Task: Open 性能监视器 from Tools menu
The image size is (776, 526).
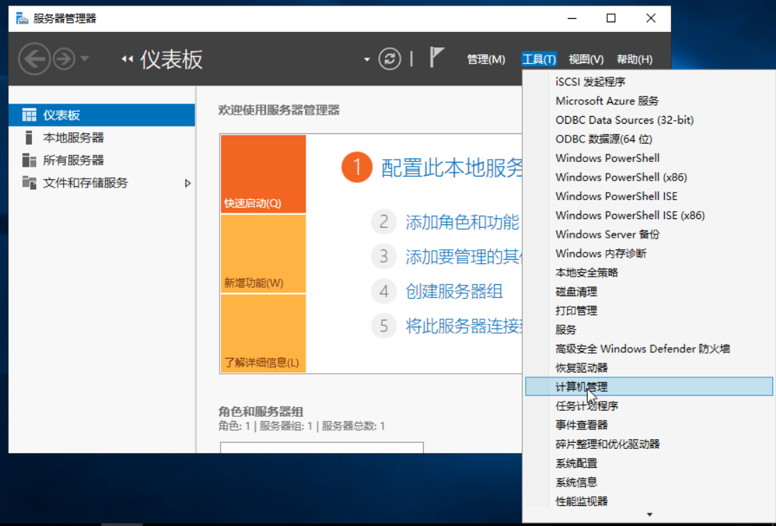Action: click(649, 500)
